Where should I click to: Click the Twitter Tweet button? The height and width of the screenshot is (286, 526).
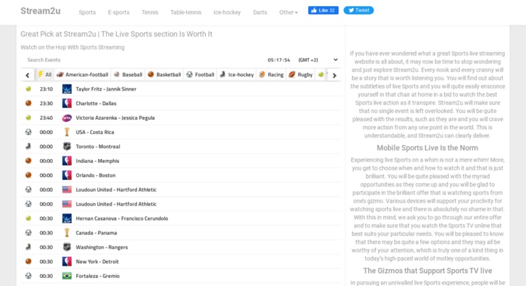pos(358,10)
